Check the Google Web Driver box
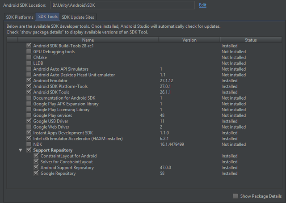This screenshot has height=203, width=286. click(29, 127)
